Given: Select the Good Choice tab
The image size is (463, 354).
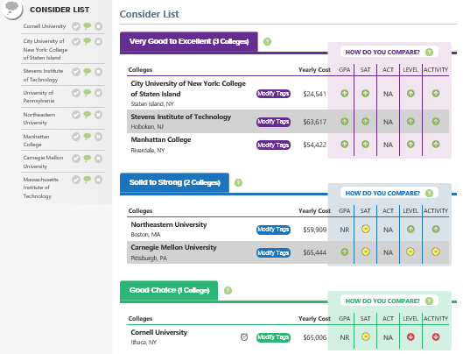Looking at the screenshot, I should pos(169,290).
